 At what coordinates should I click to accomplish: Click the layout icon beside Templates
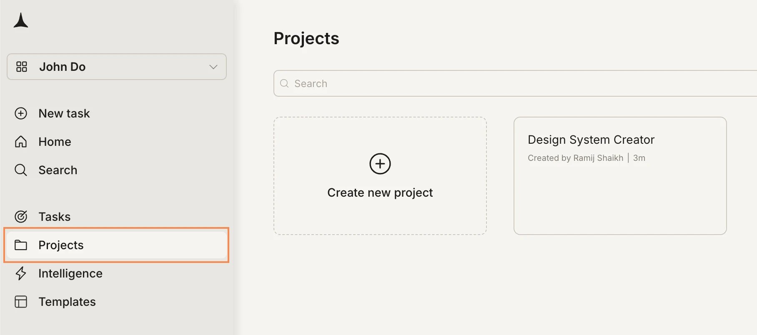coord(21,302)
